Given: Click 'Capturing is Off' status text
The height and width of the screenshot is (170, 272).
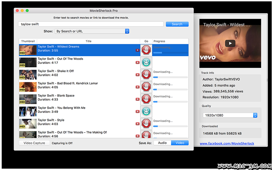Looking at the screenshot, I should [x=62, y=143].
